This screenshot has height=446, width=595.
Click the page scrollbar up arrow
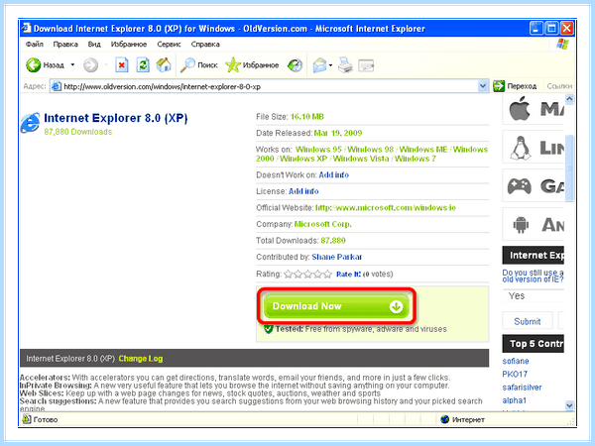569,99
